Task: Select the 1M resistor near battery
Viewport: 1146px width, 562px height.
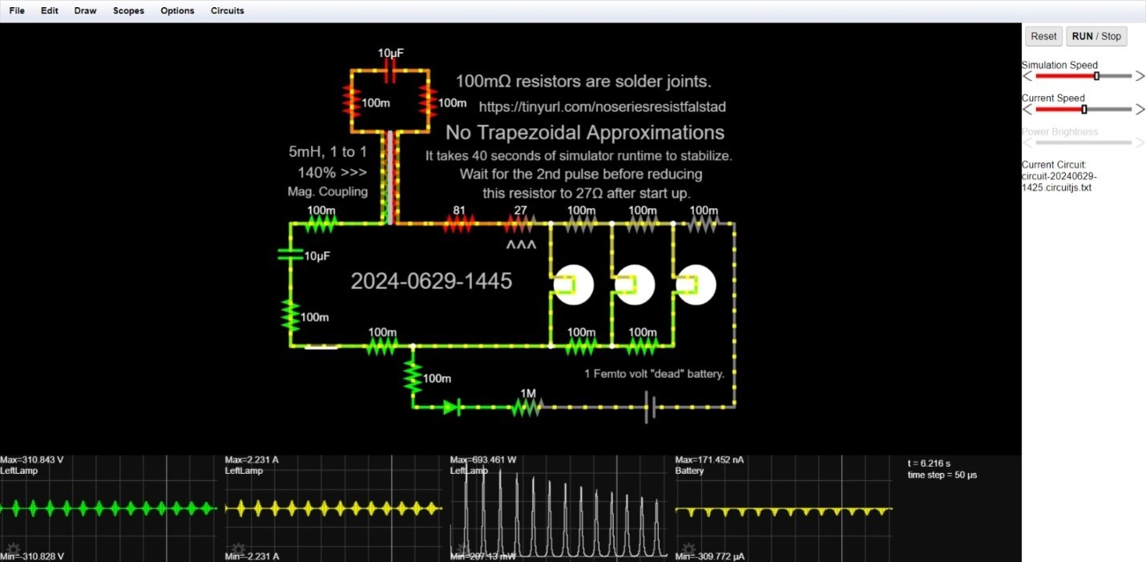Action: coord(527,407)
